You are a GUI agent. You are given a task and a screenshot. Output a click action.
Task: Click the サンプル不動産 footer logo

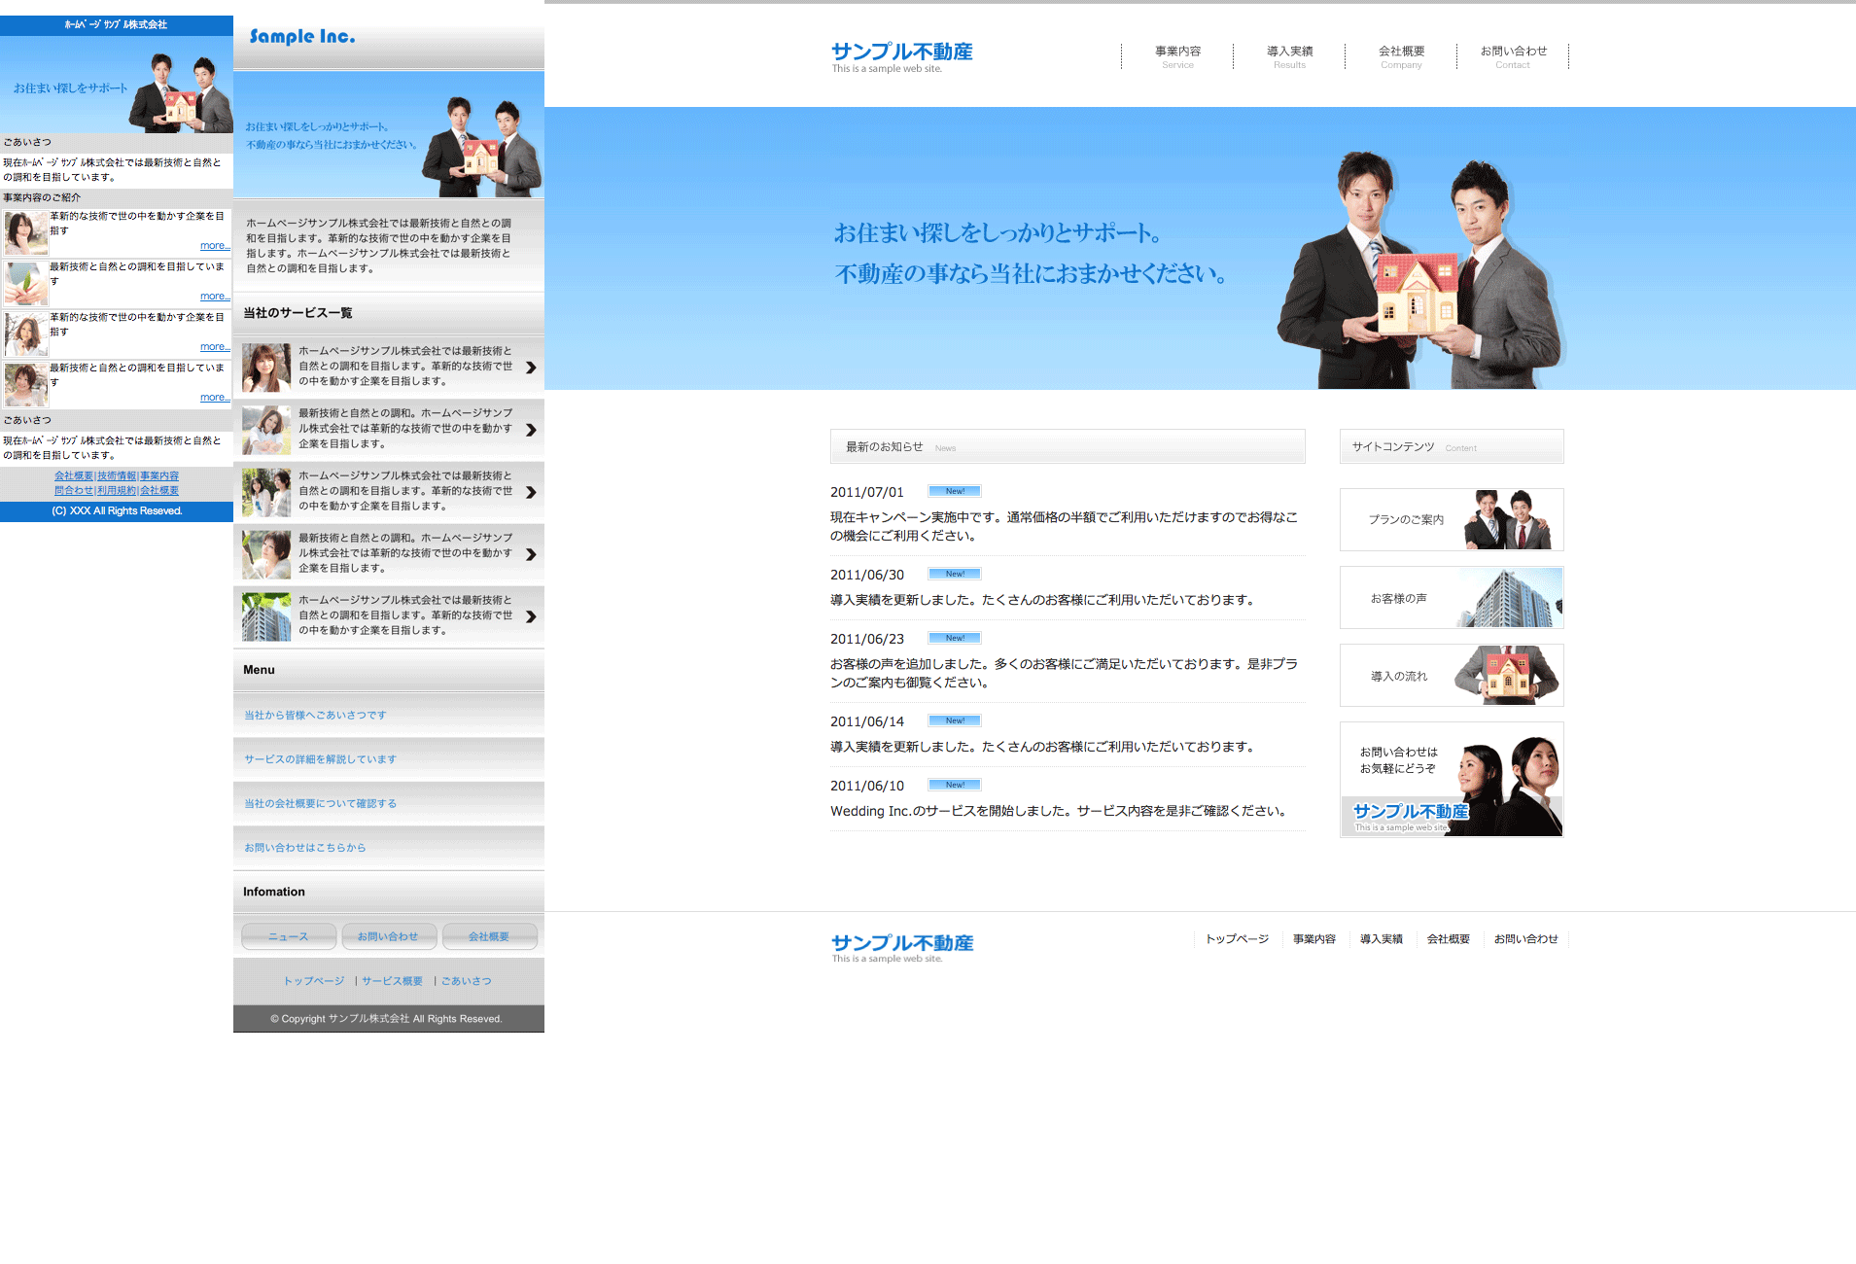click(x=901, y=946)
